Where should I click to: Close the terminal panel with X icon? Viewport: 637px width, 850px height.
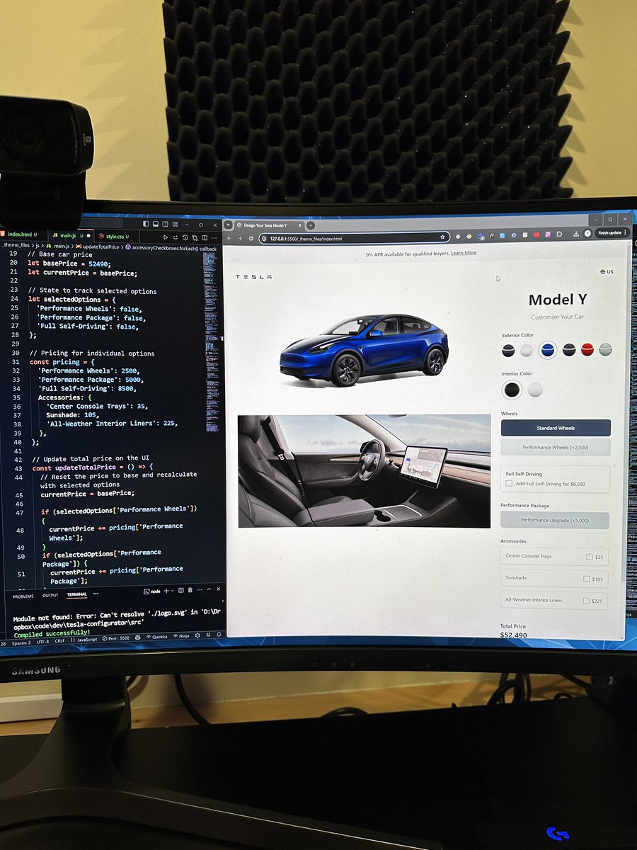click(x=218, y=589)
